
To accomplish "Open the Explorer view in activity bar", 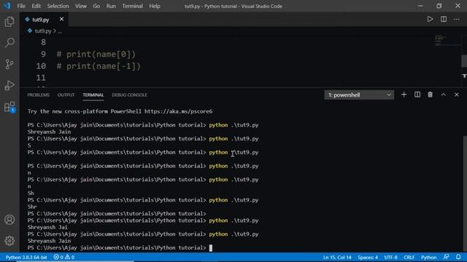I will pyautogui.click(x=9, y=22).
